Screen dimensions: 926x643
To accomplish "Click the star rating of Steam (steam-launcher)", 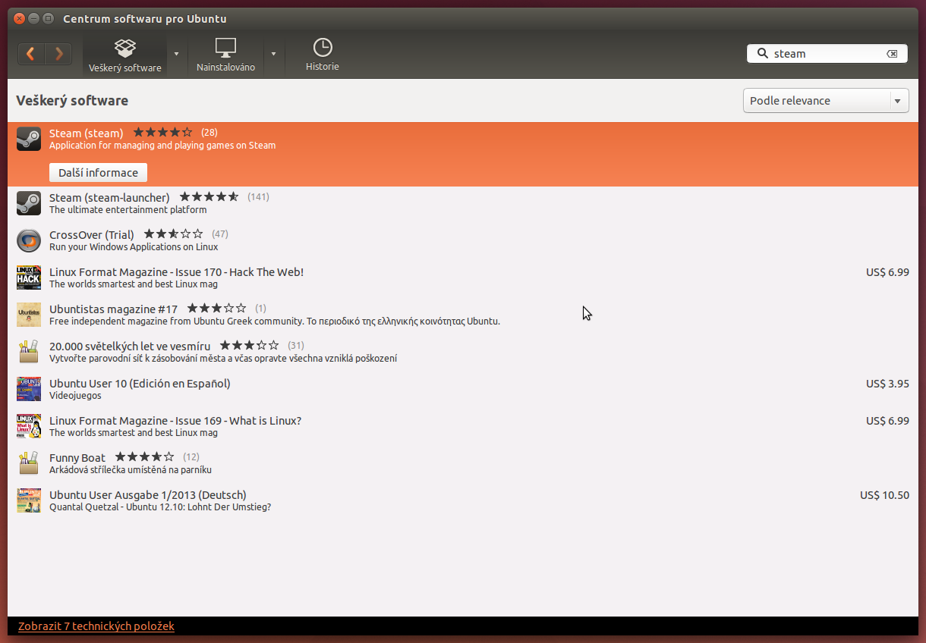I will click(x=209, y=197).
